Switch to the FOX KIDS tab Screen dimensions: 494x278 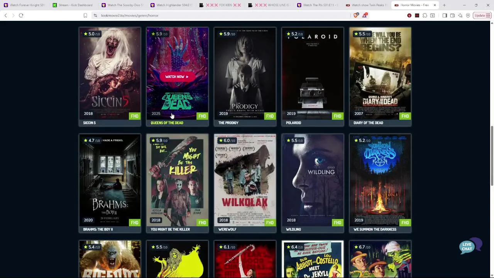pos(220,5)
